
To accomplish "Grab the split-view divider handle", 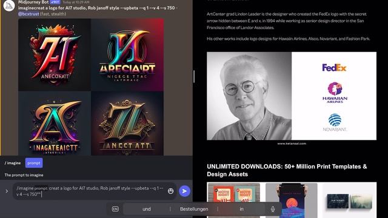I will tap(194, 76).
